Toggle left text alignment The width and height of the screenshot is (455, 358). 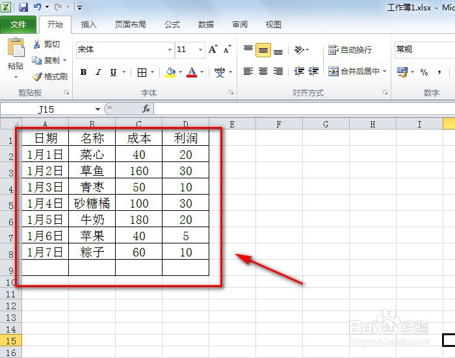[x=248, y=71]
